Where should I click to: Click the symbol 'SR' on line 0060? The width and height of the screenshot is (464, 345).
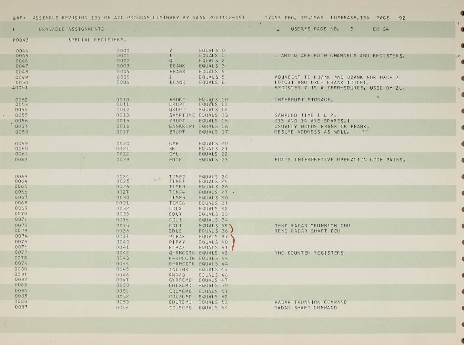pyautogui.click(x=172, y=149)
